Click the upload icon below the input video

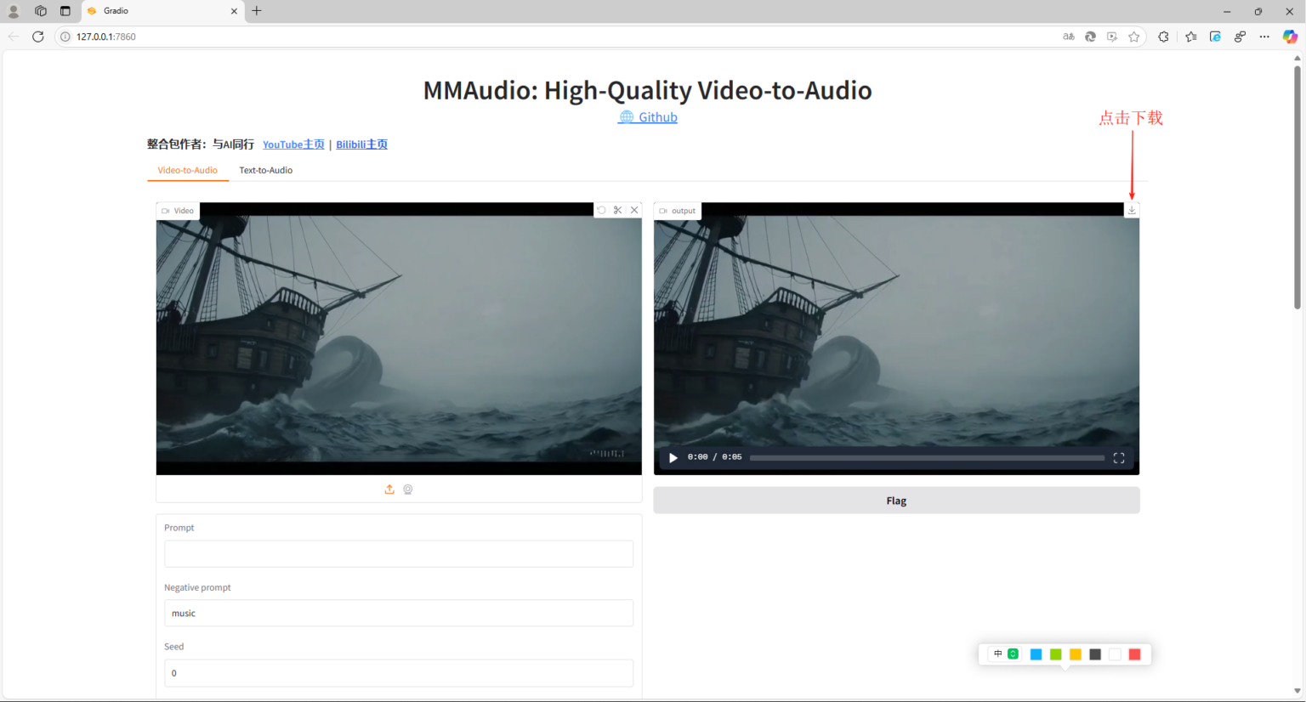[x=389, y=490]
